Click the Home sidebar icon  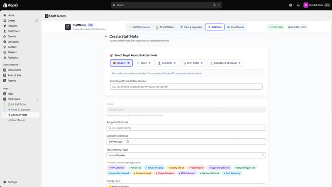(5, 15)
